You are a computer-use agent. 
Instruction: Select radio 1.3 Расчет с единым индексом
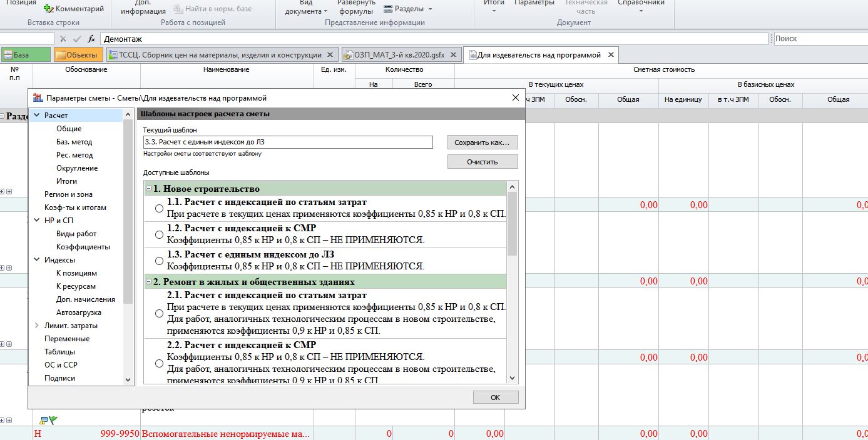point(159,261)
